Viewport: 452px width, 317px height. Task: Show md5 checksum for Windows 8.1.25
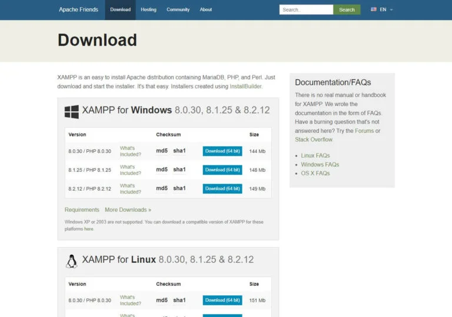tap(162, 169)
